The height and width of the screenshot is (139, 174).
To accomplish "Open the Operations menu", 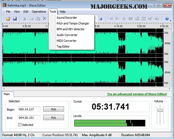I will tap(39, 12).
